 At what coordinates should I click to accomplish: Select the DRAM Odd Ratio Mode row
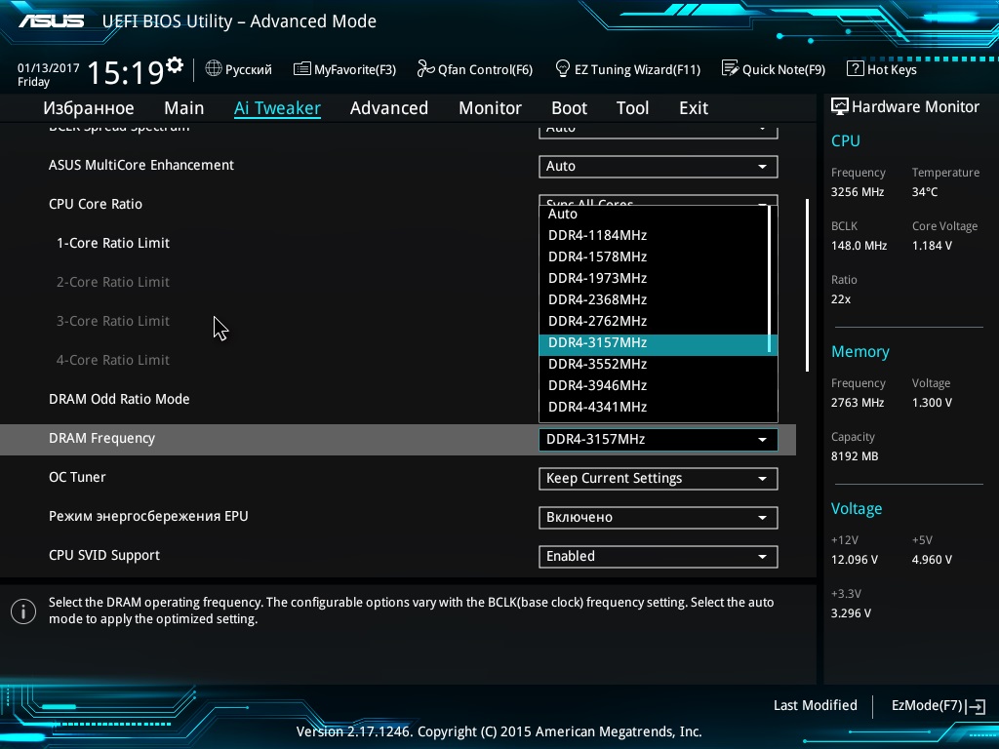[x=398, y=399]
